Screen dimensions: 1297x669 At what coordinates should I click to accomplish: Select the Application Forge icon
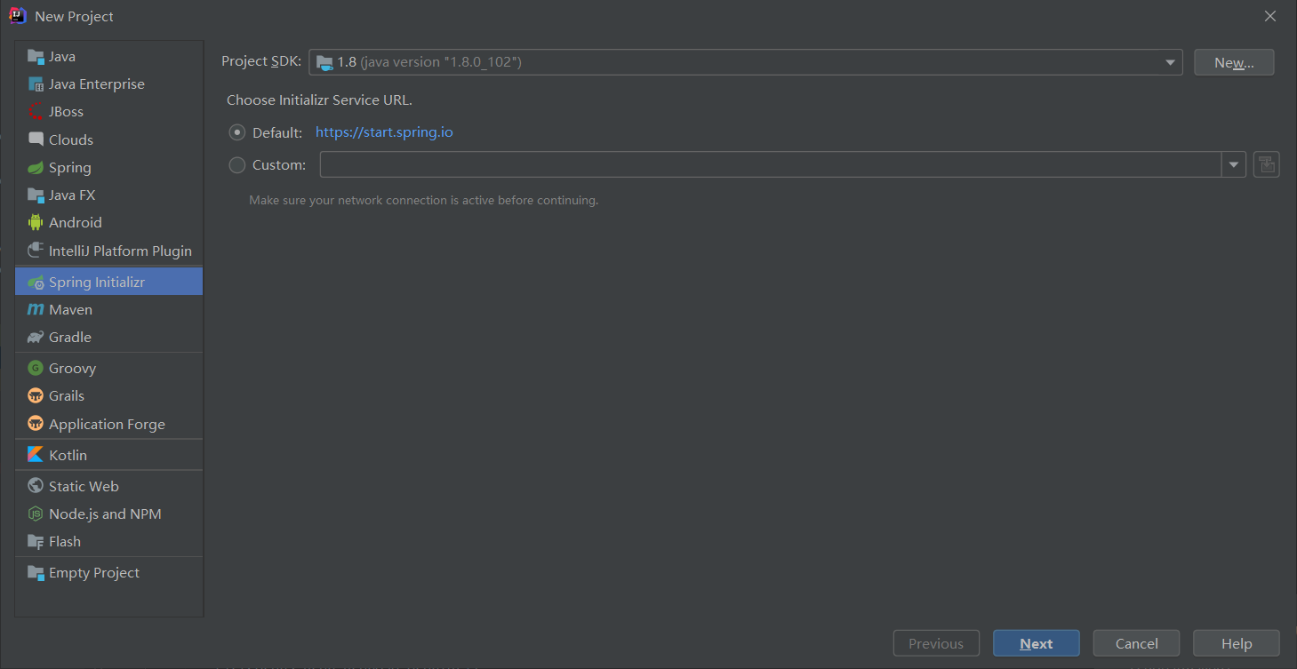pos(36,424)
